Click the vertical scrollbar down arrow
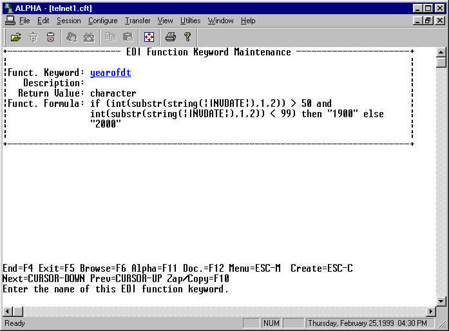Viewport: 449px width, 331px height. pyautogui.click(x=441, y=301)
